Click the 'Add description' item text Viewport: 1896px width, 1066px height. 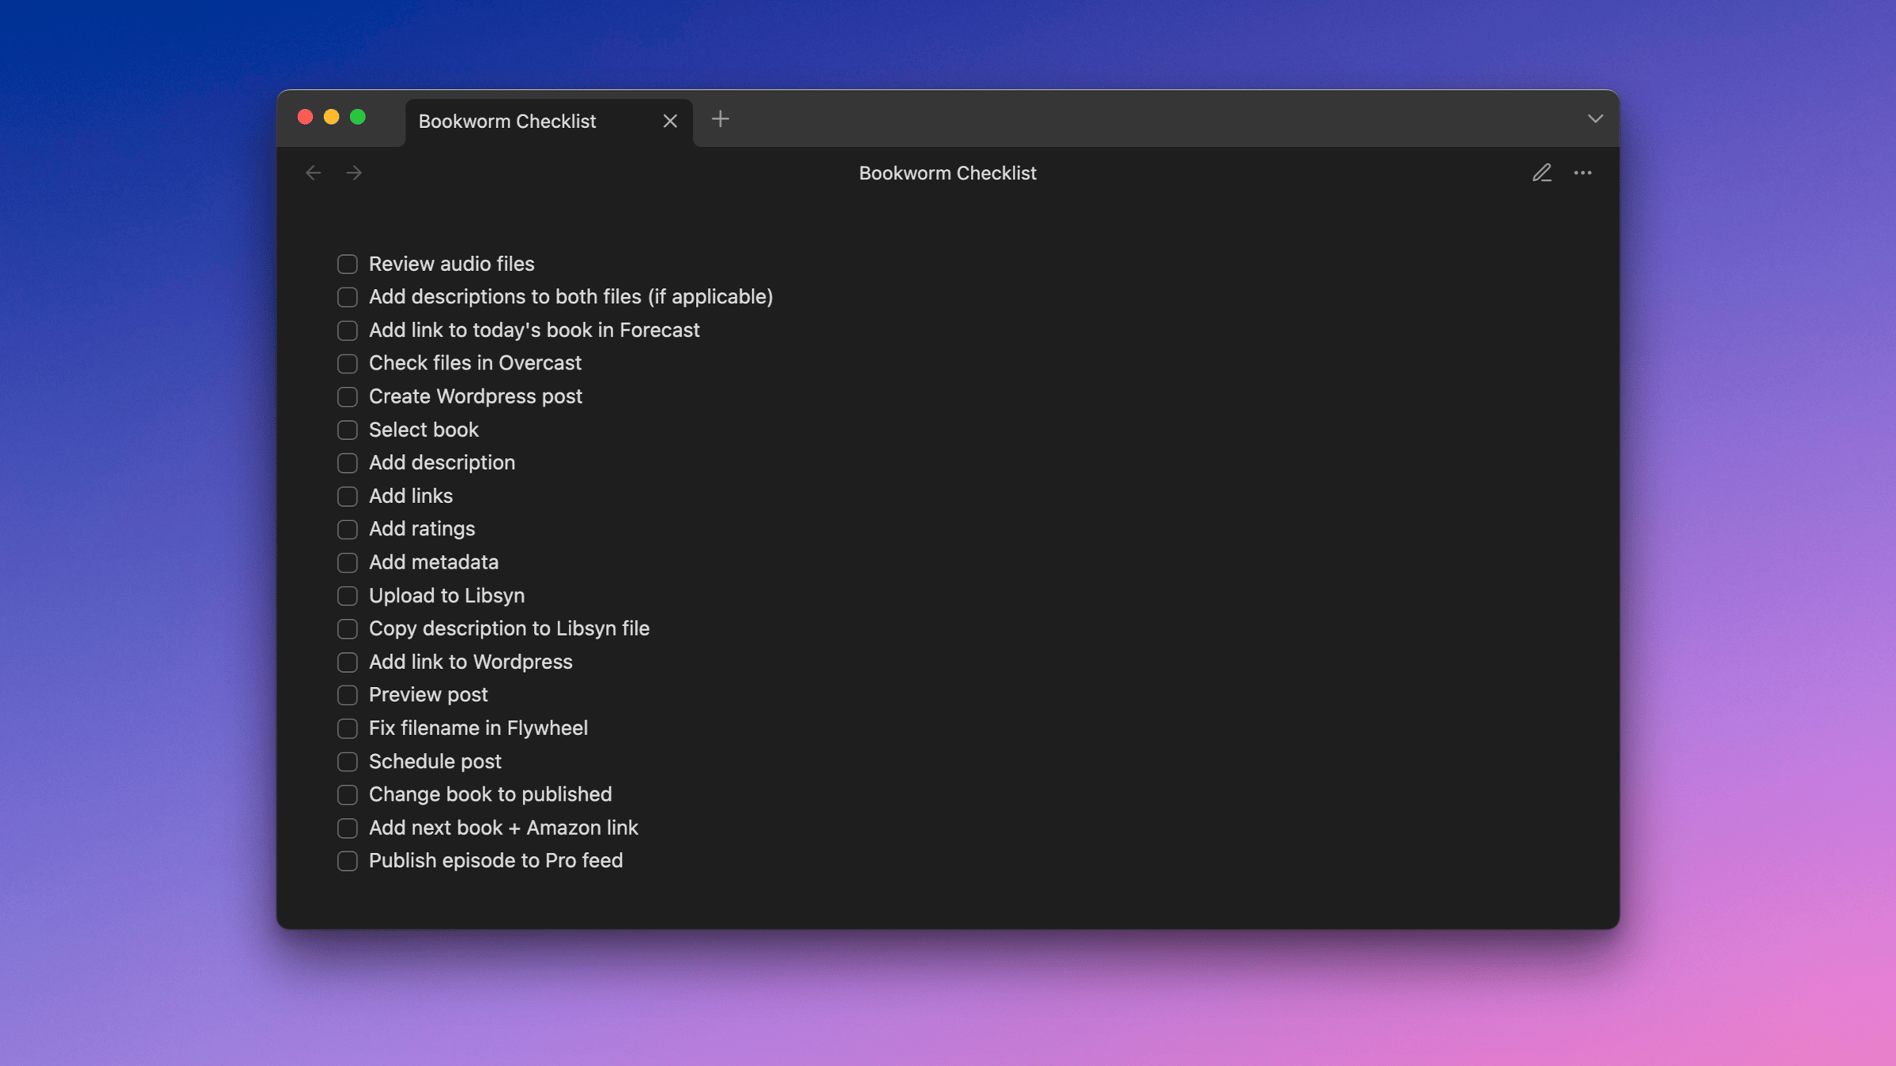(x=442, y=463)
